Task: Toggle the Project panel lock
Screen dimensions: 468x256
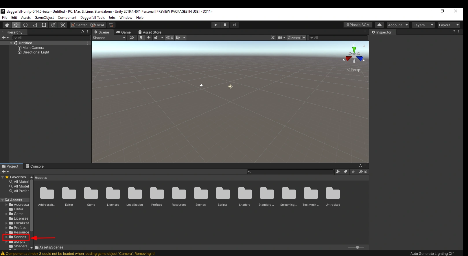Action: 360,166
